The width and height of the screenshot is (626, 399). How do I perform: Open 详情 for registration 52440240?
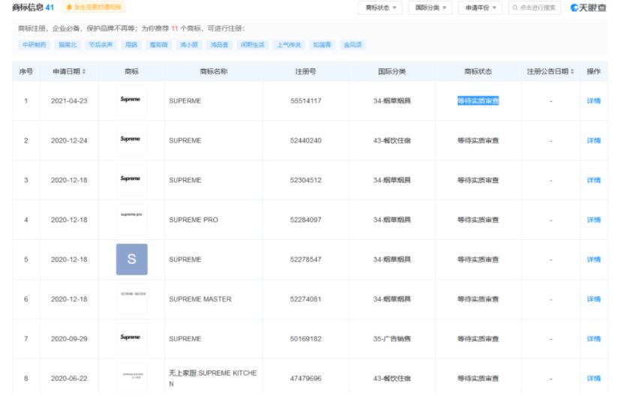pos(593,140)
